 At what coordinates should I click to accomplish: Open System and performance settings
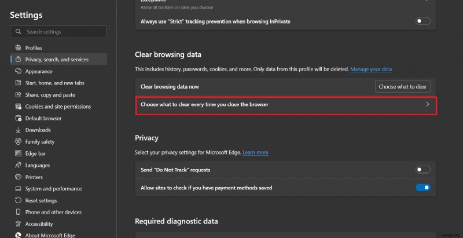pos(53,188)
